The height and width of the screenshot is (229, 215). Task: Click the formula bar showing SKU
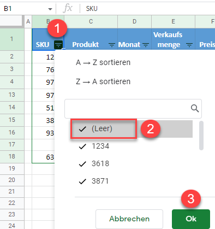(x=147, y=9)
